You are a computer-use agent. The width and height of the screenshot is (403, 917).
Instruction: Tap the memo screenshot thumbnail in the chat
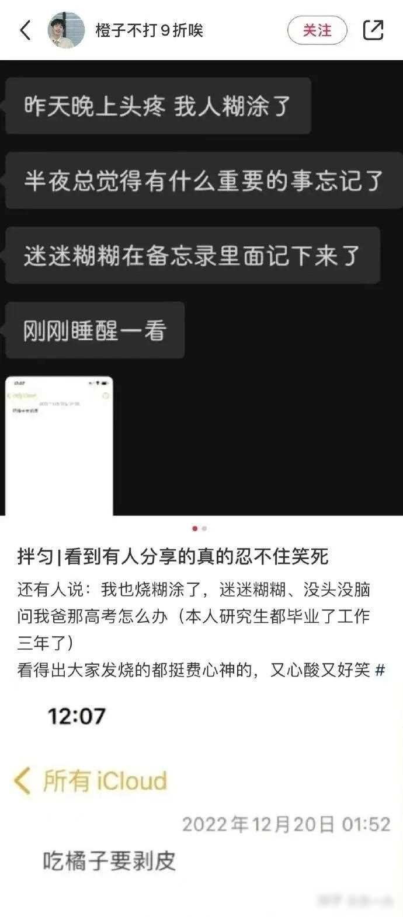point(60,446)
